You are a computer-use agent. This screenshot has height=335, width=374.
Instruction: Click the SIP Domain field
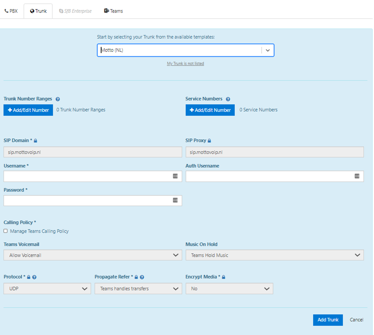click(93, 152)
